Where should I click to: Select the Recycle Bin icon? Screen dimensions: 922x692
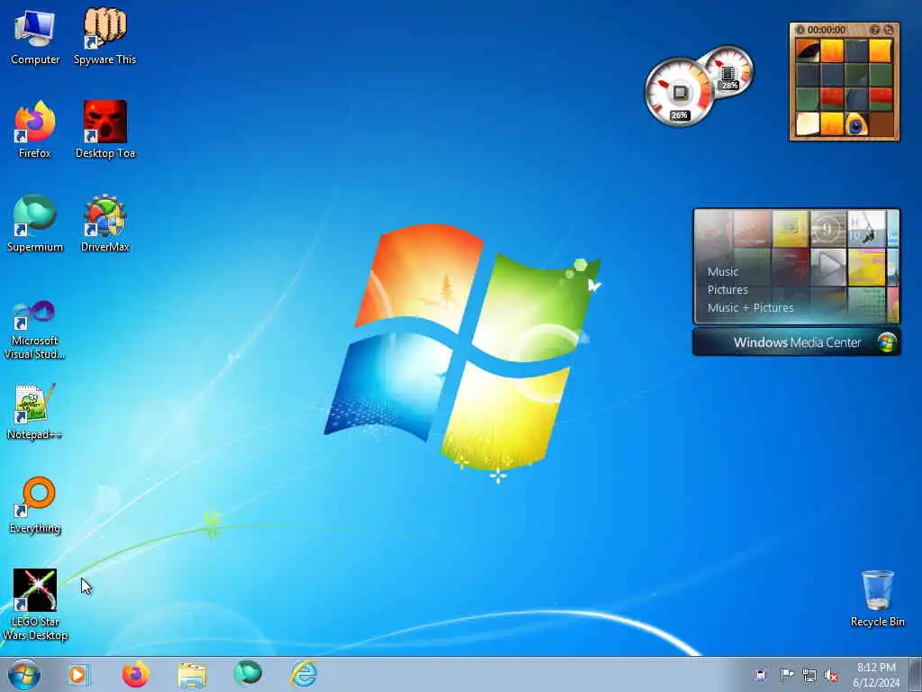(x=877, y=598)
